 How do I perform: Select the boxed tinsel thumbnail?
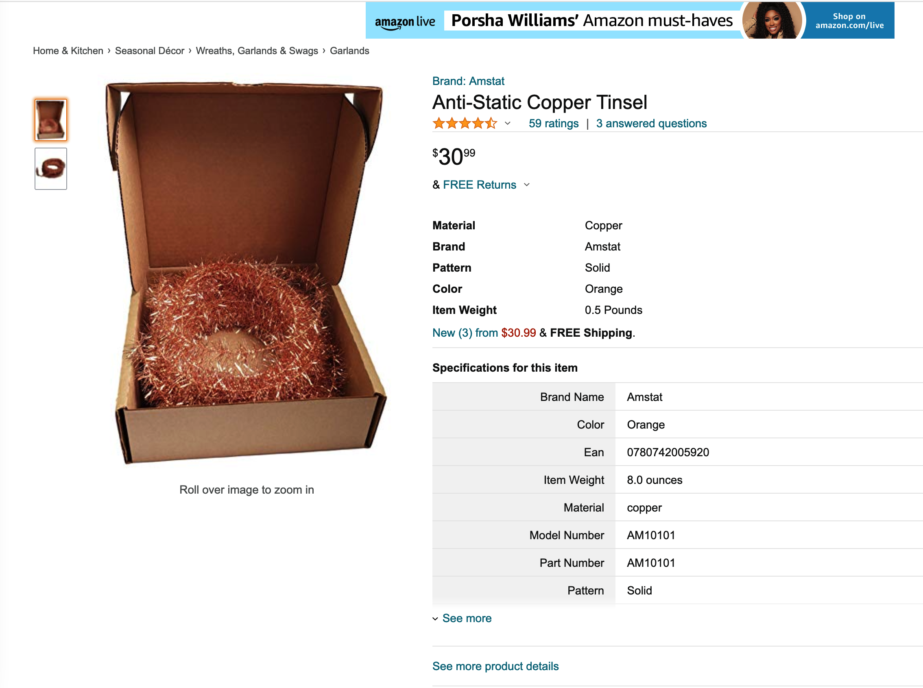click(x=51, y=120)
